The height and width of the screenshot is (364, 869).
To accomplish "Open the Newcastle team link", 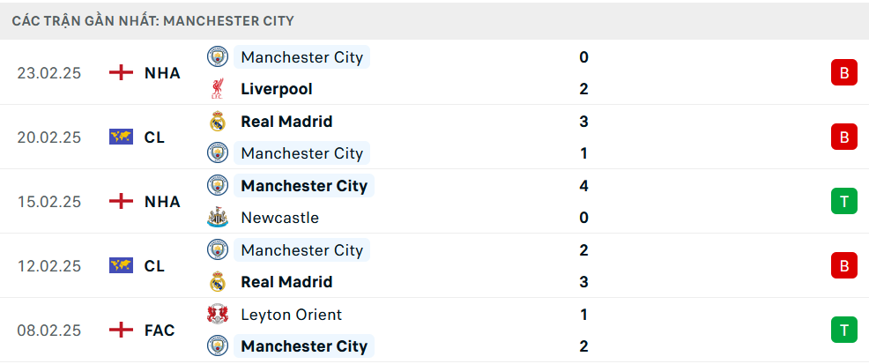I will pyautogui.click(x=279, y=218).
